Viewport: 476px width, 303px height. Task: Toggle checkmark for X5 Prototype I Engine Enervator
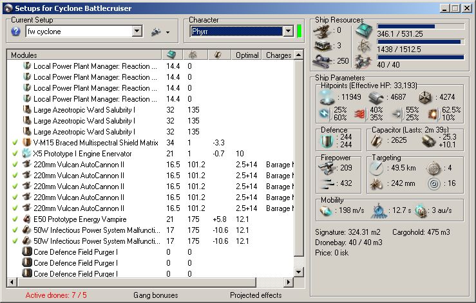(15, 154)
